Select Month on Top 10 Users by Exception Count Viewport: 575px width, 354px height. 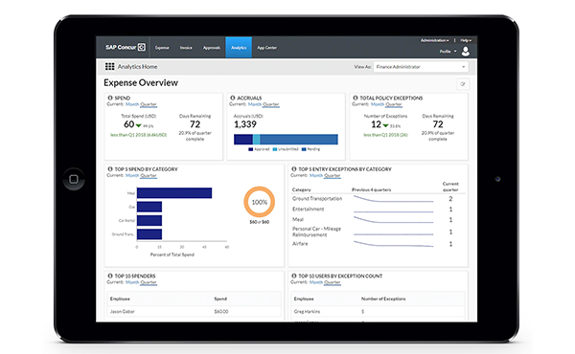click(315, 282)
